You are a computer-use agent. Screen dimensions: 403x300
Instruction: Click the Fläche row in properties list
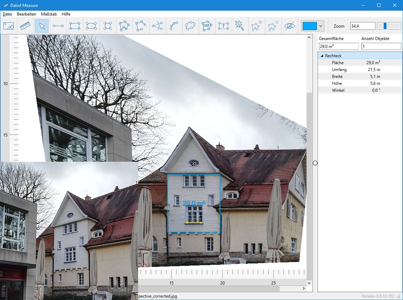(x=360, y=63)
